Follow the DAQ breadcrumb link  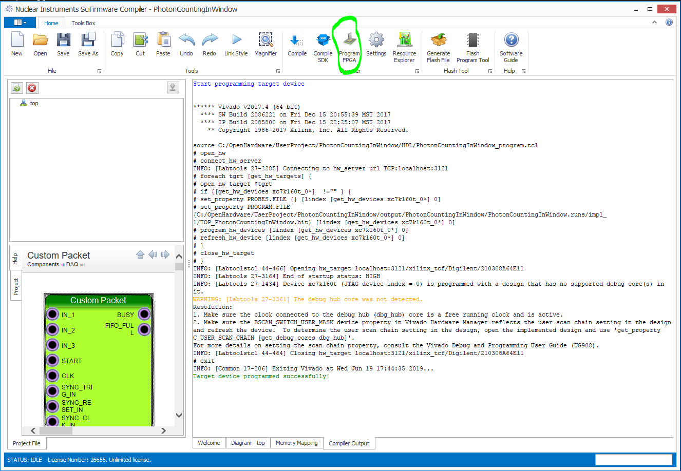(72, 265)
